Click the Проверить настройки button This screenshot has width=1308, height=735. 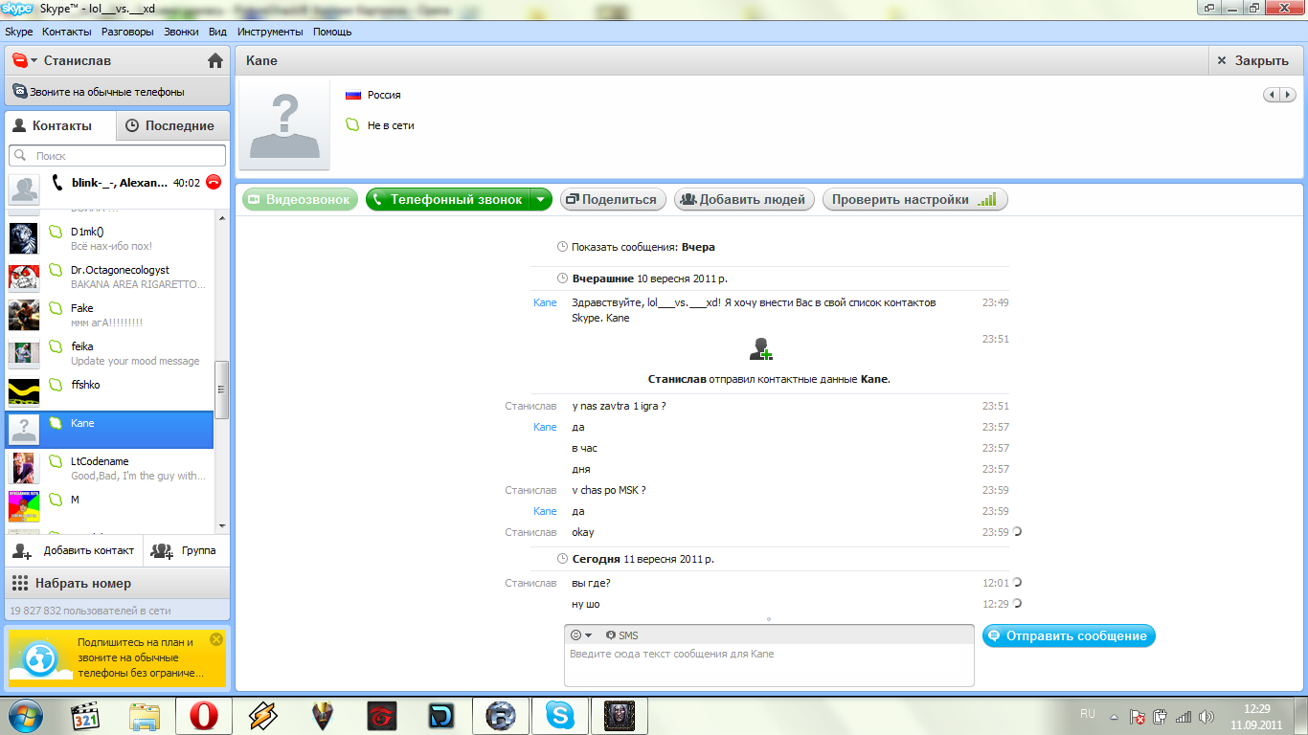914,200
